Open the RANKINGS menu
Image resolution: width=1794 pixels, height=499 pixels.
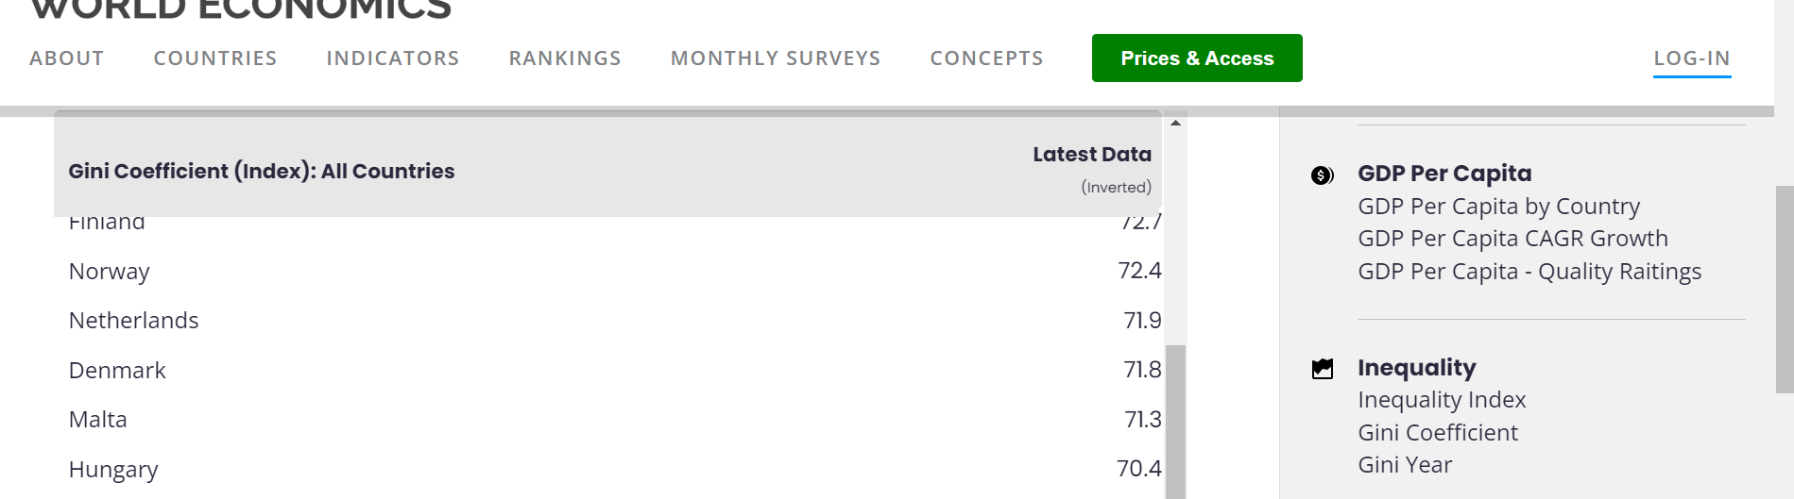point(565,58)
